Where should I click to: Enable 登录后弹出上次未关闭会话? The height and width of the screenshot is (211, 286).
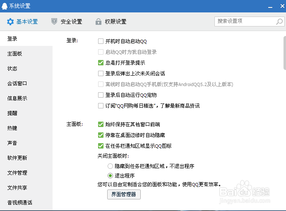coord(101,74)
